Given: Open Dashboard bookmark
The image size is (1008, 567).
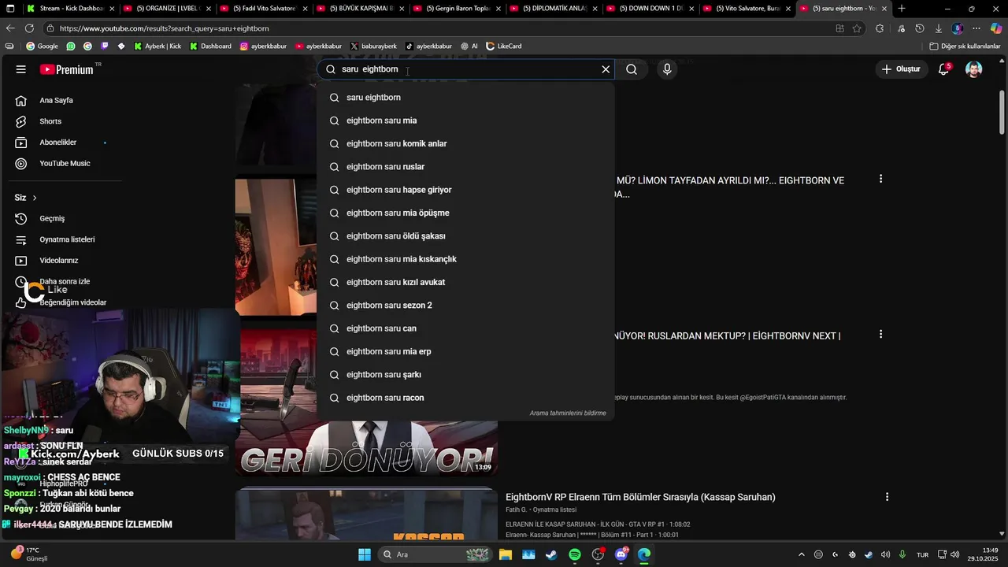Looking at the screenshot, I should click(210, 46).
